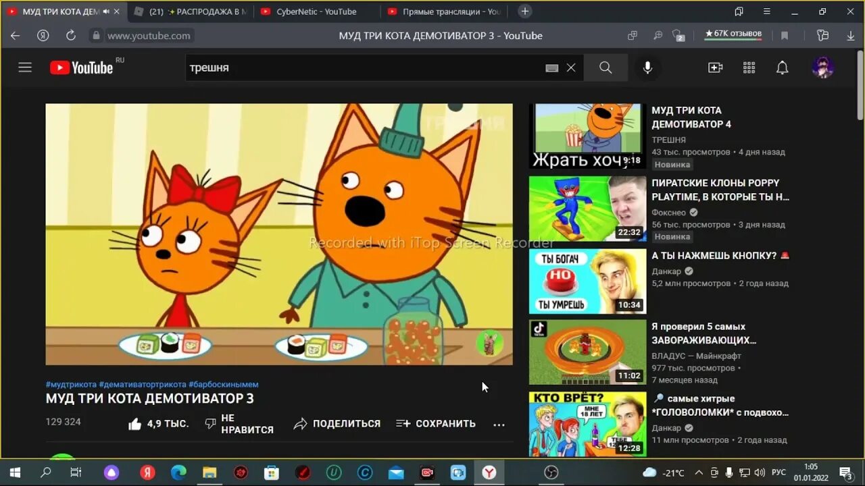Like the video (4,9 ТЫС.)
This screenshot has width=865, height=486.
click(158, 424)
